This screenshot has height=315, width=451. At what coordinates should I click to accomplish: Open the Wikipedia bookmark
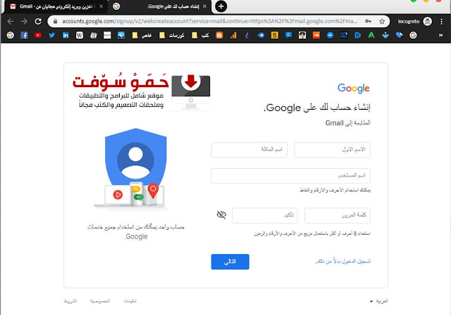click(x=80, y=35)
